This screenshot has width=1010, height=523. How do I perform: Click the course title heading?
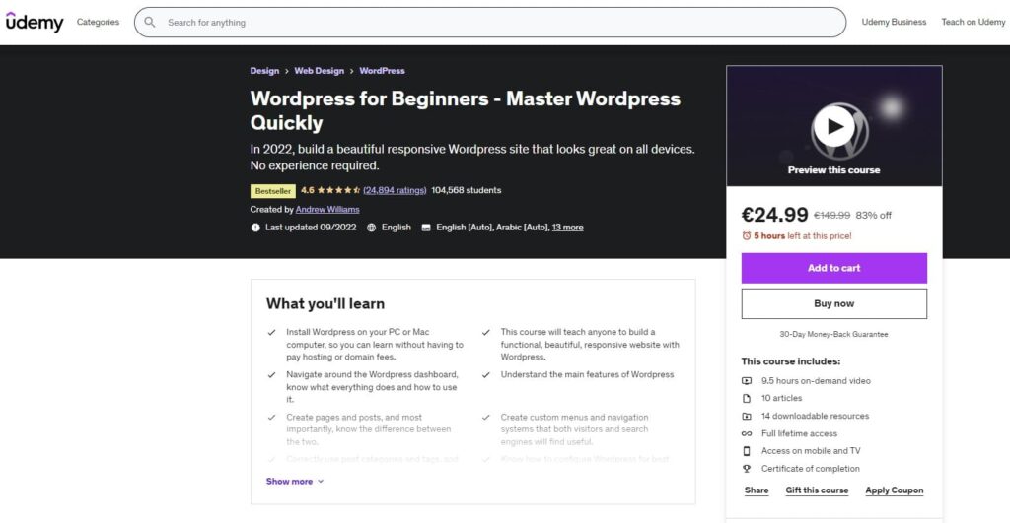[466, 110]
